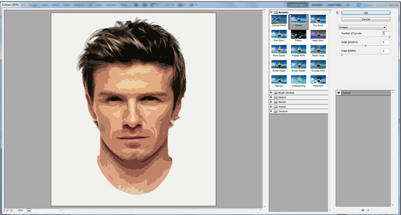
Task: Select the Colored Pencil filter thumbnail
Action: coord(279,20)
